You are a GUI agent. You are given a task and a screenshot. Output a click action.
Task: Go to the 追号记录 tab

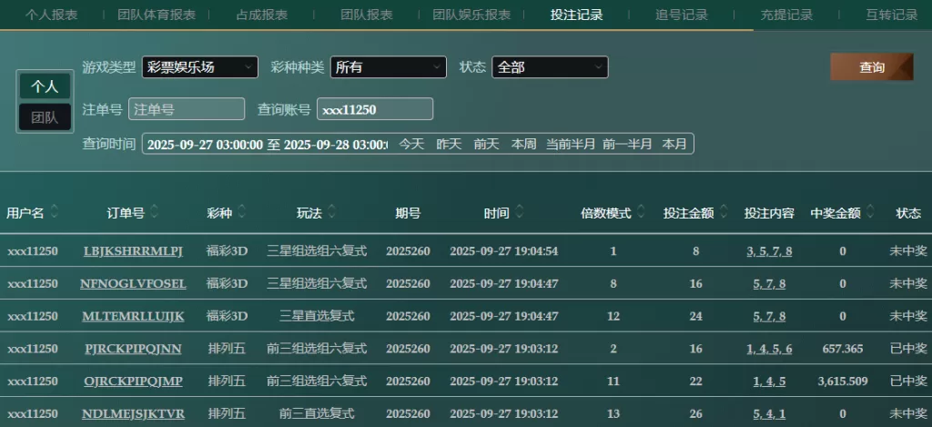682,15
